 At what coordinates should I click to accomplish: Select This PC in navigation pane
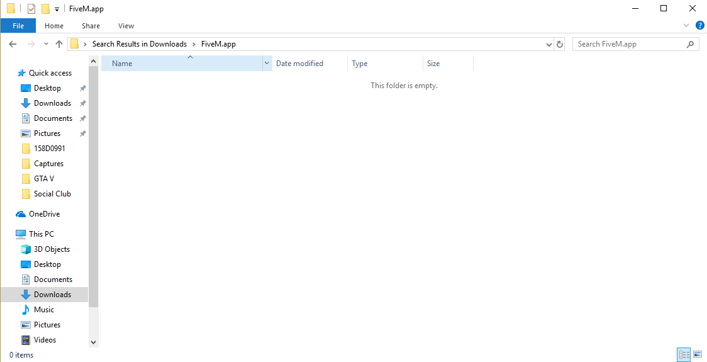pos(42,234)
